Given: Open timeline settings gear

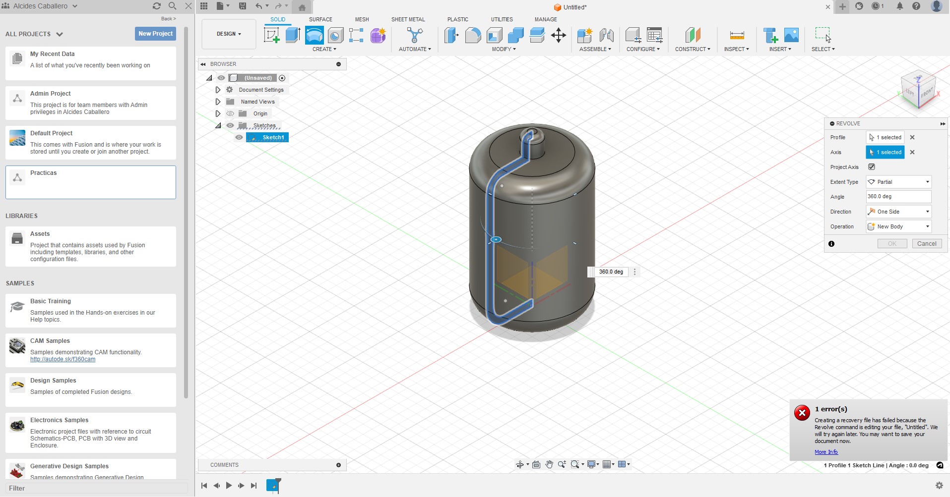Looking at the screenshot, I should click(939, 485).
